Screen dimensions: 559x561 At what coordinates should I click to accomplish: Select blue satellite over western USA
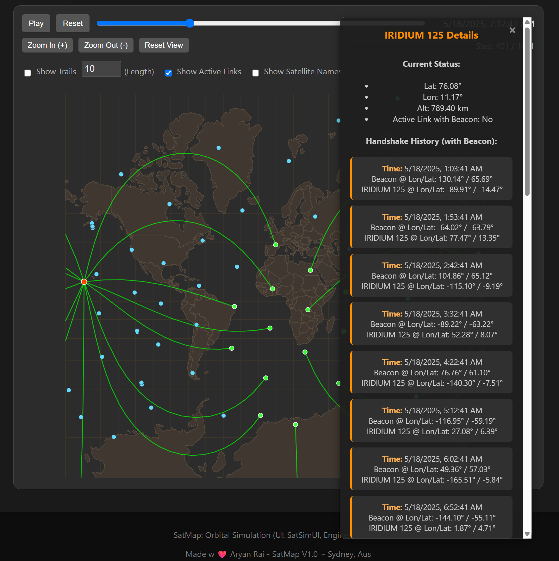pos(132,250)
